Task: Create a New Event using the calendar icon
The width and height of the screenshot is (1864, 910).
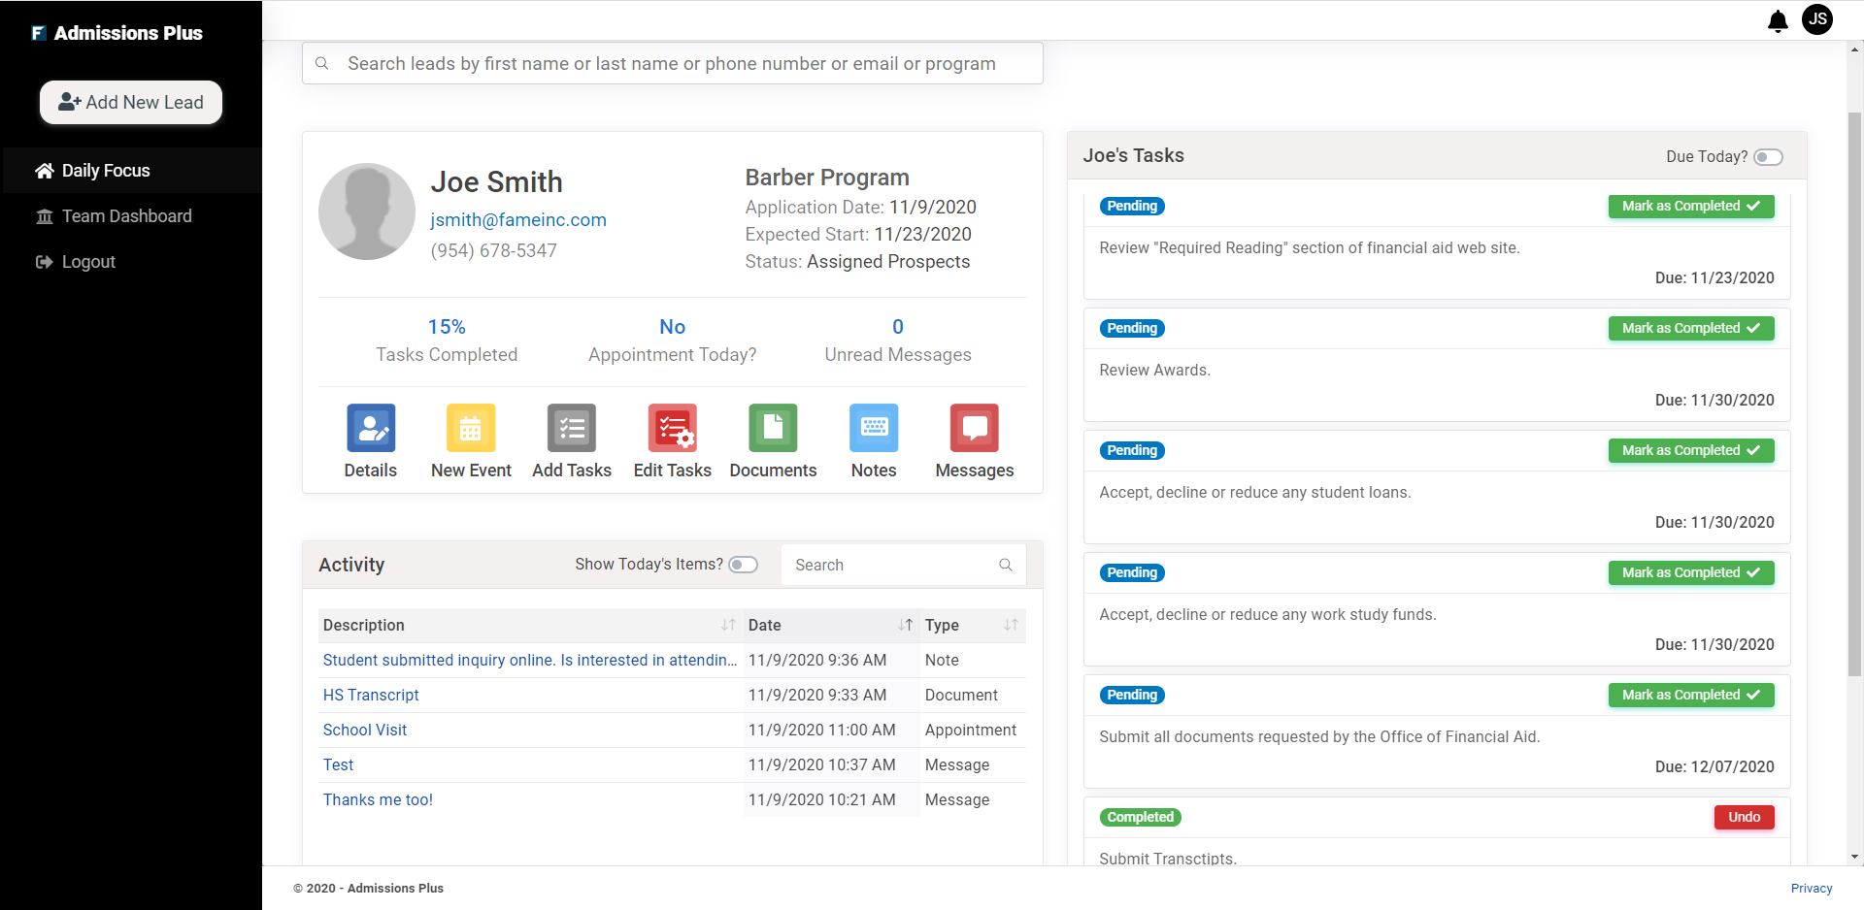Action: pyautogui.click(x=470, y=428)
